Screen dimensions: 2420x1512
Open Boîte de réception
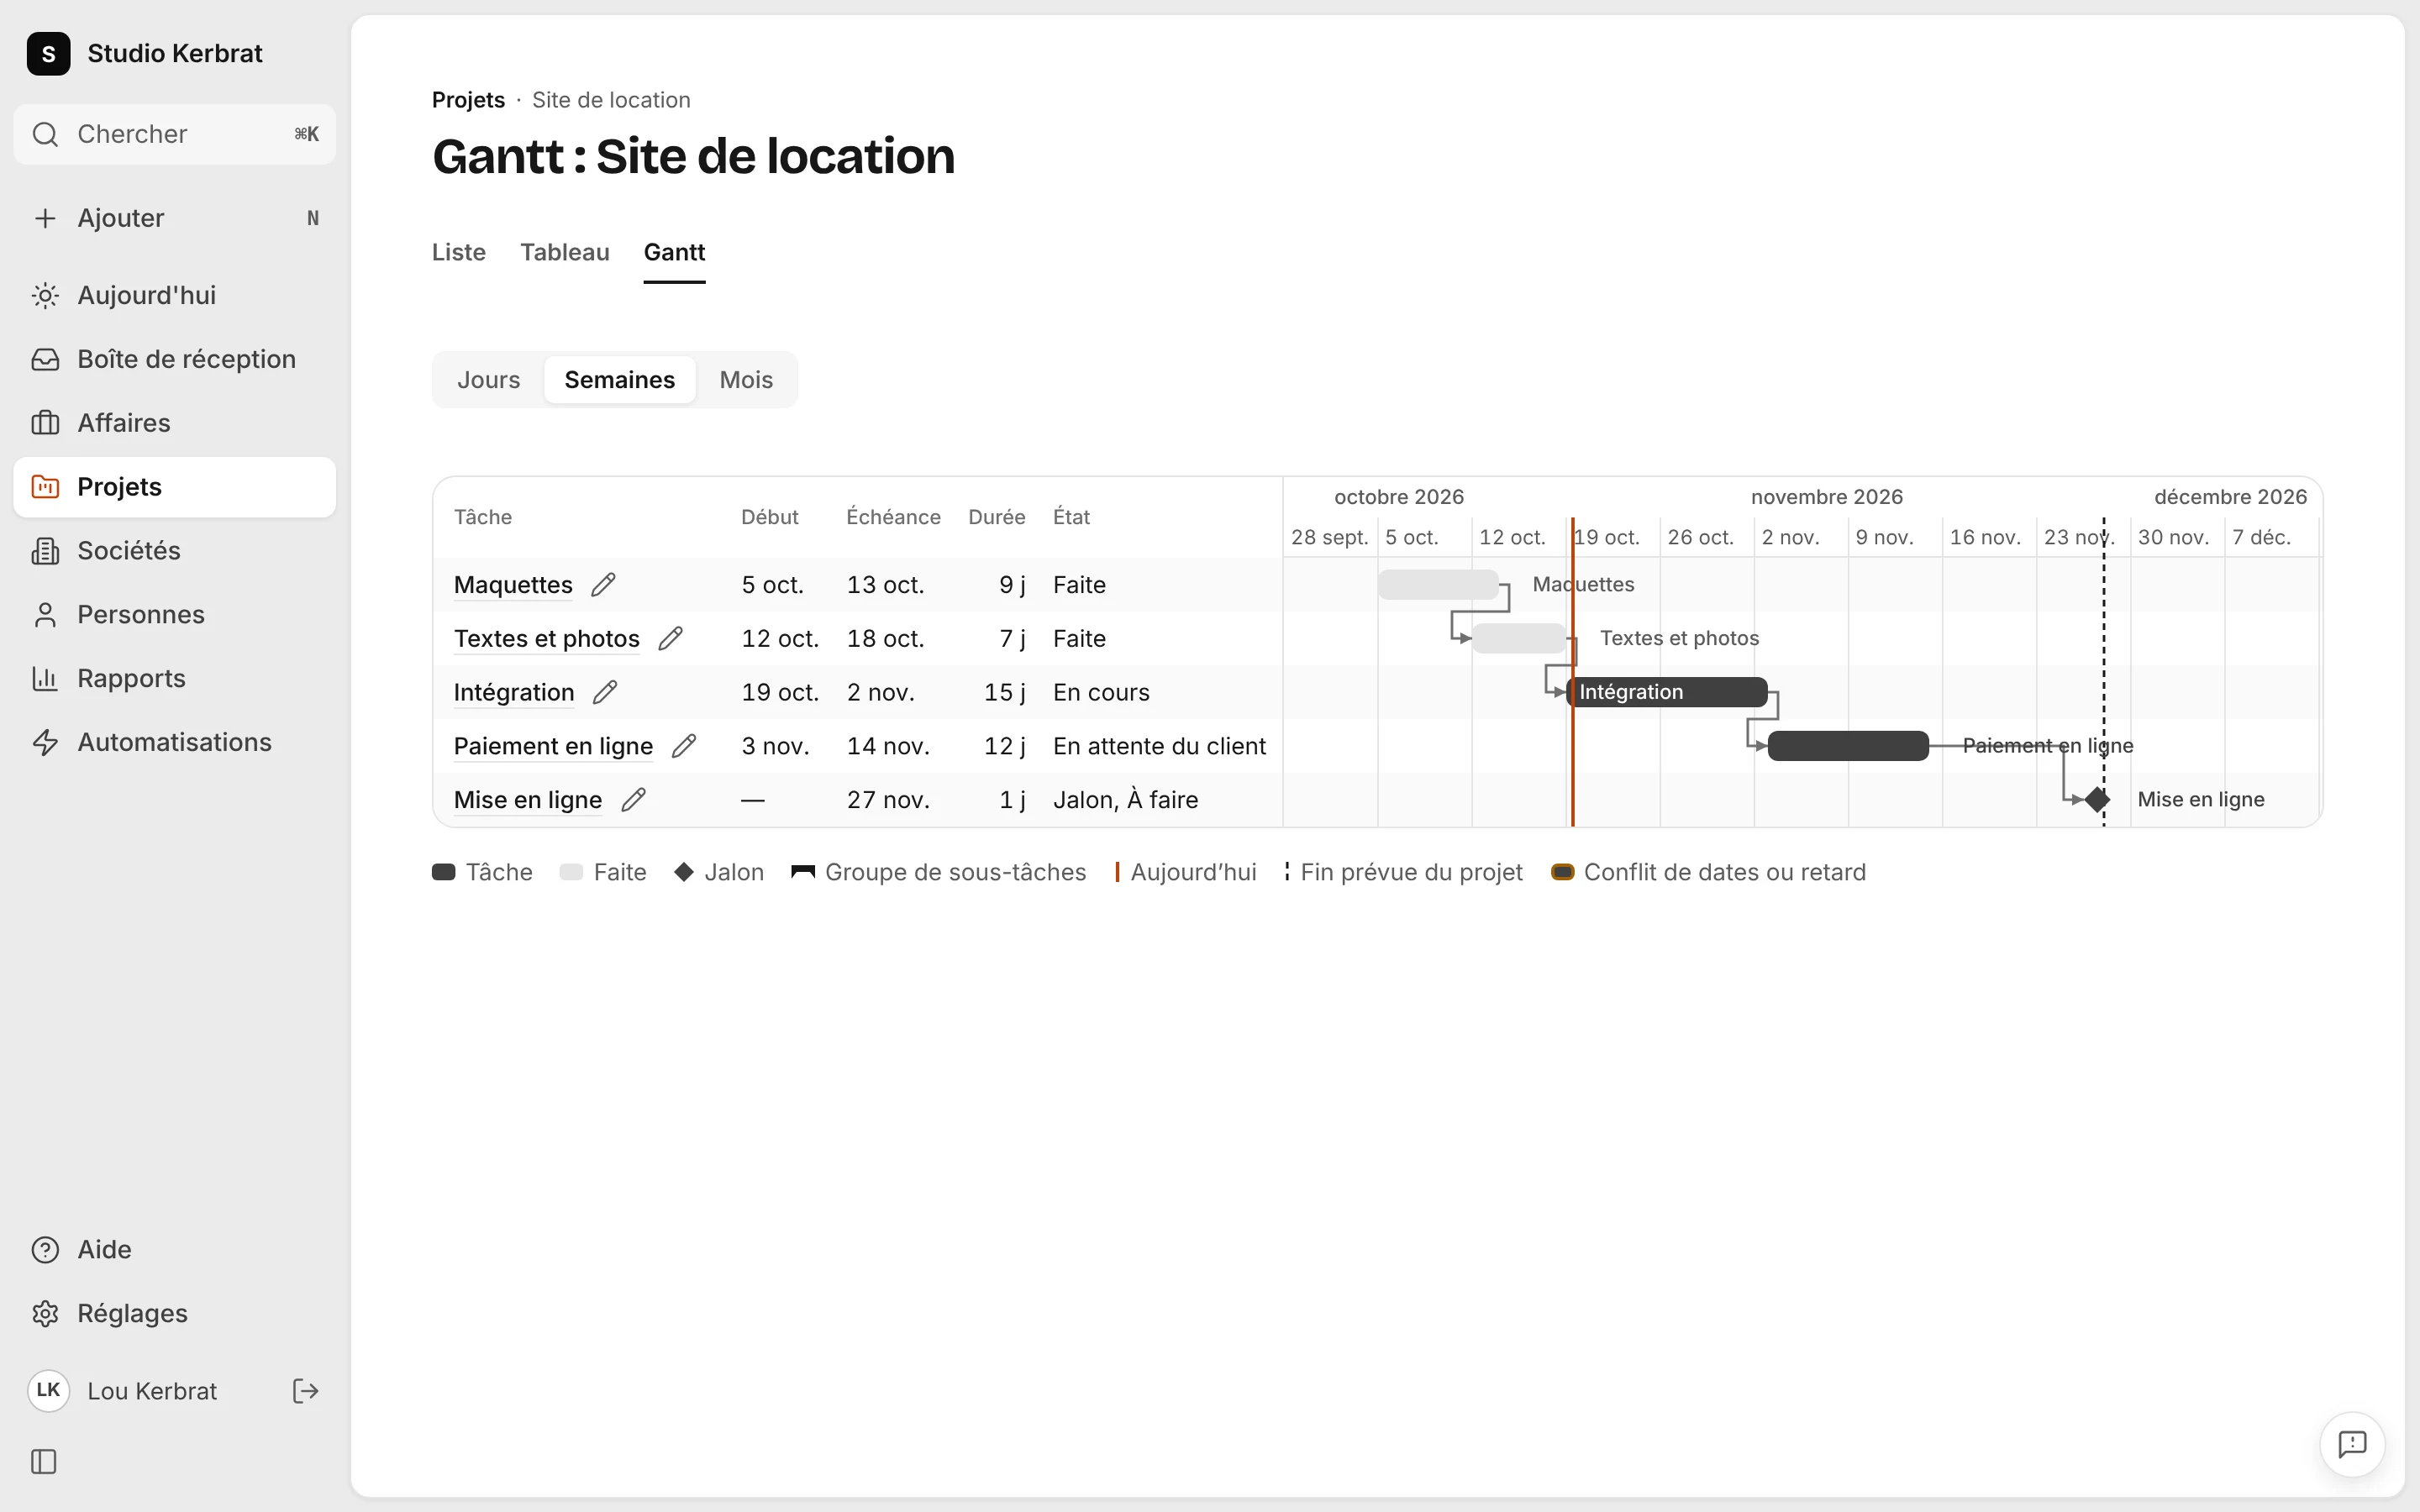[x=174, y=359]
